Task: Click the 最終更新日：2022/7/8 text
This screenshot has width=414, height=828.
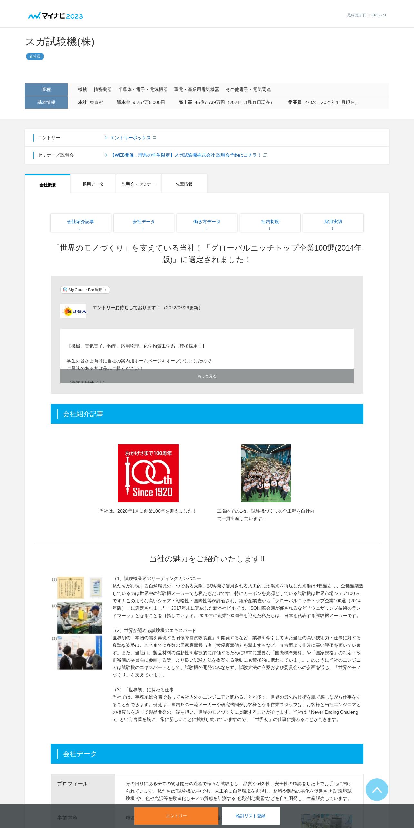Action: (366, 15)
